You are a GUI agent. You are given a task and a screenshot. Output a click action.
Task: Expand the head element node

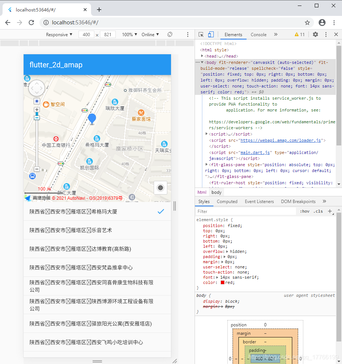point(202,56)
